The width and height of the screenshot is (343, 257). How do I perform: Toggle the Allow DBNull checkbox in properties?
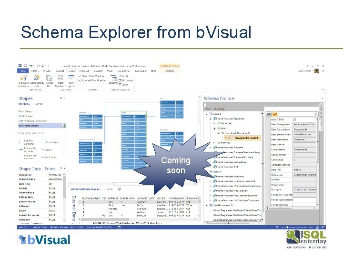click(x=294, y=119)
